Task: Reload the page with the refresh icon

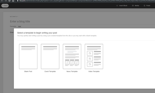Action: click(x=9, y=1)
